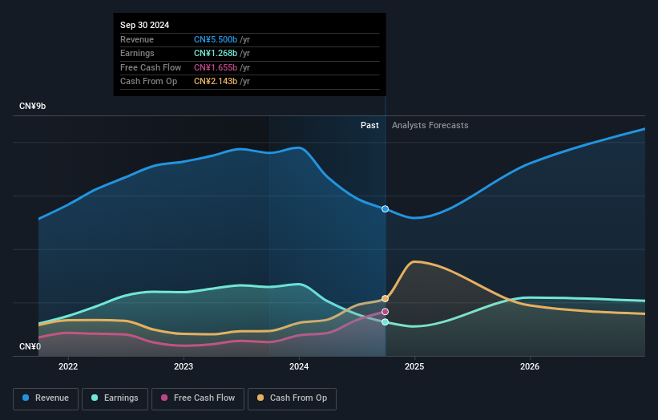Toggle the Free Cash Flow legend button
The image size is (658, 420).
coord(198,398)
